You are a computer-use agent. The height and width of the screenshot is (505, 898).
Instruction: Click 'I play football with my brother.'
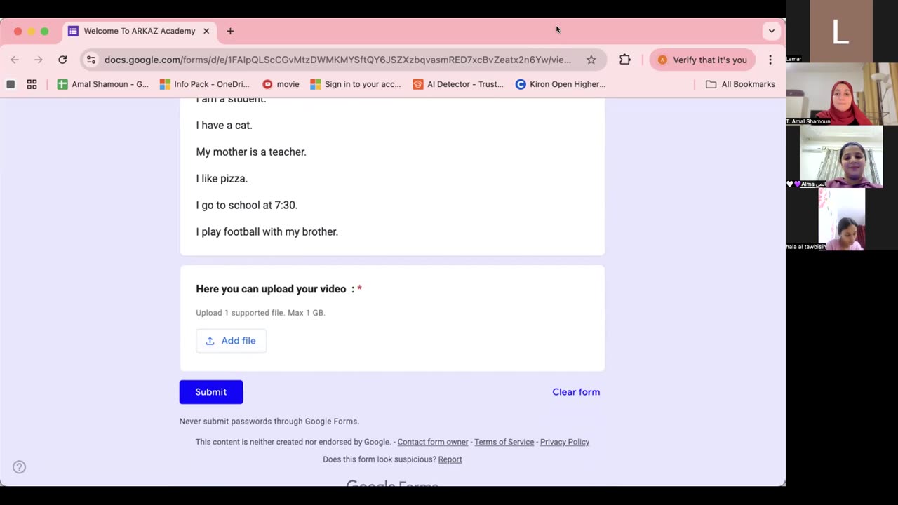click(x=267, y=232)
